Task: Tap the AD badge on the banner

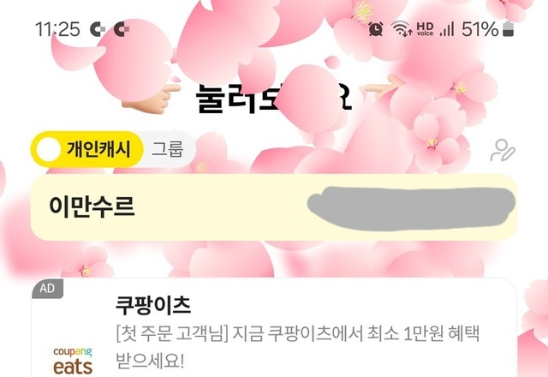Action: (48, 289)
